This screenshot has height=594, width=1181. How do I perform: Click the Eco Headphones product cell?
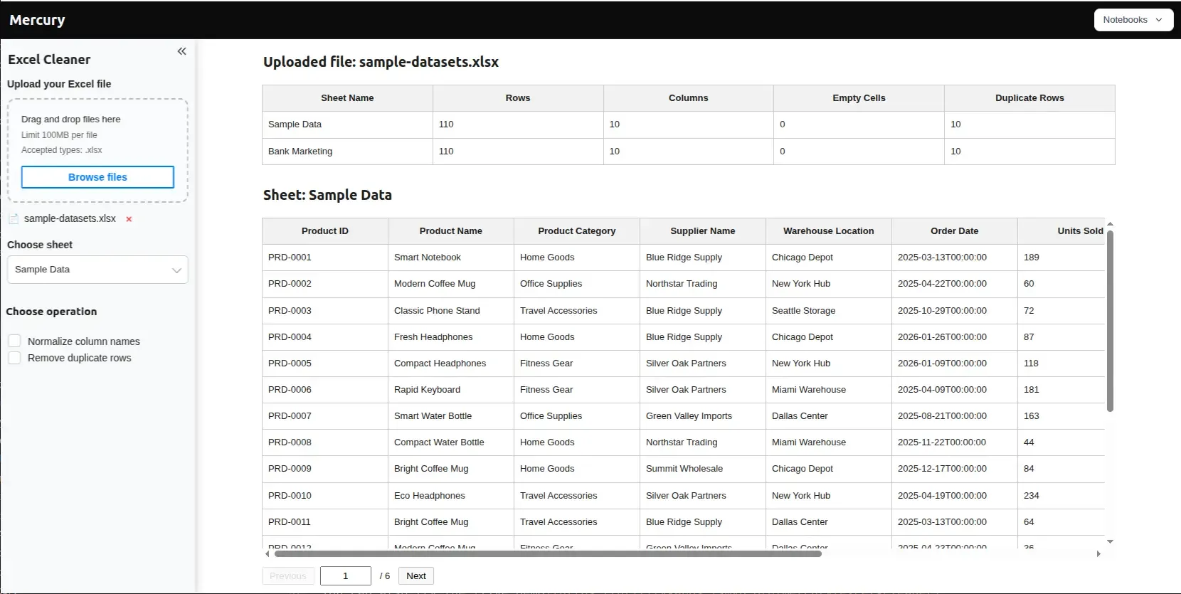coord(451,496)
